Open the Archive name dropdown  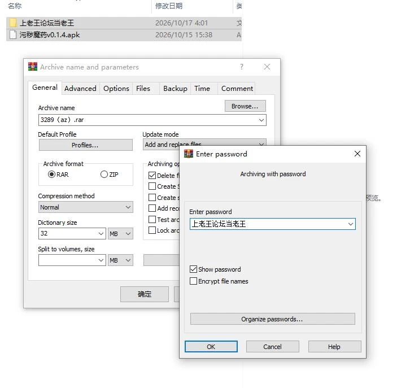(261, 120)
